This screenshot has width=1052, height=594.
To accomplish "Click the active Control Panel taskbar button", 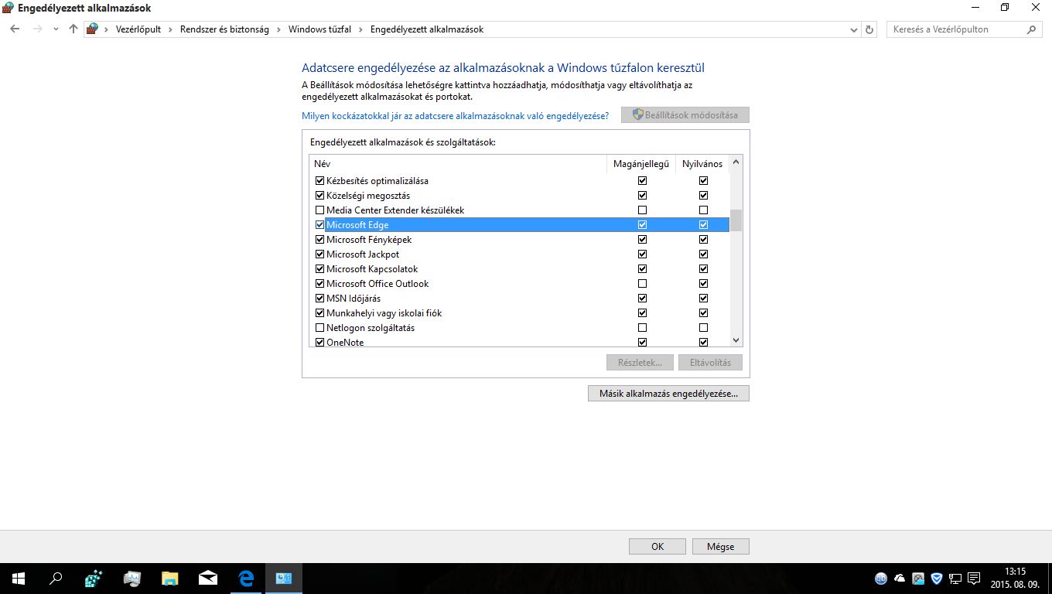I will [284, 579].
